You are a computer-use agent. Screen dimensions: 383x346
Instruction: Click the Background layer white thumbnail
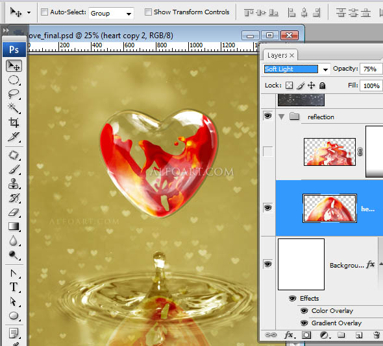[301, 264]
